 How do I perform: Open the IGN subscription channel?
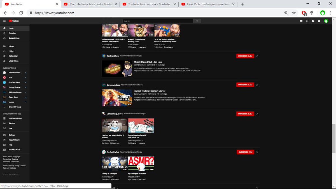15,77
